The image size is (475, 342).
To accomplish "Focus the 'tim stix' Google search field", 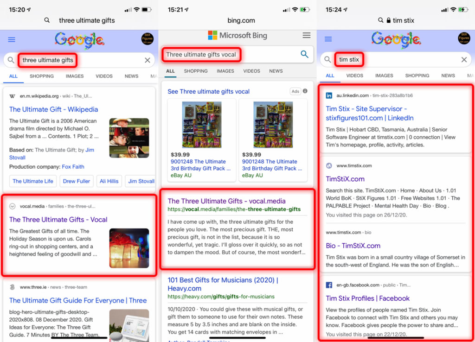I will tap(396, 60).
